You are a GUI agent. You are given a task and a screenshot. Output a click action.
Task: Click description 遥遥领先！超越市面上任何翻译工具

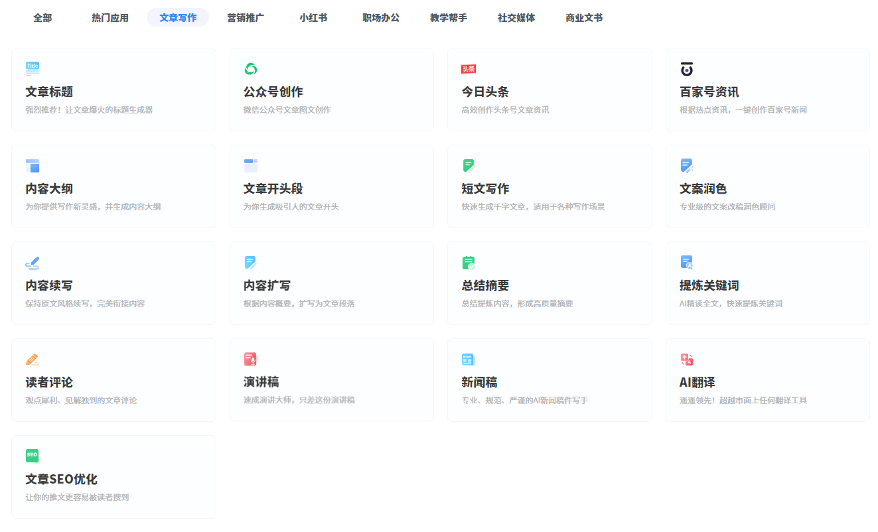pos(743,401)
